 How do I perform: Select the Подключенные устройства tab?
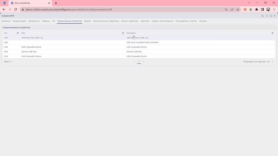[69, 21]
